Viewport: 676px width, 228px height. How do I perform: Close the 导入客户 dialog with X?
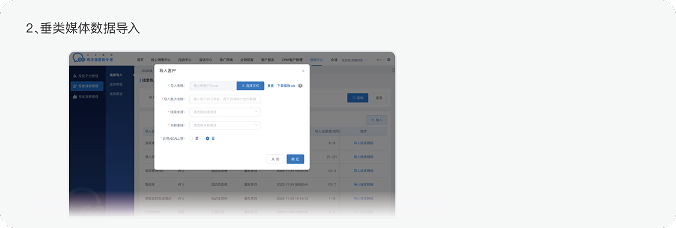click(x=303, y=71)
